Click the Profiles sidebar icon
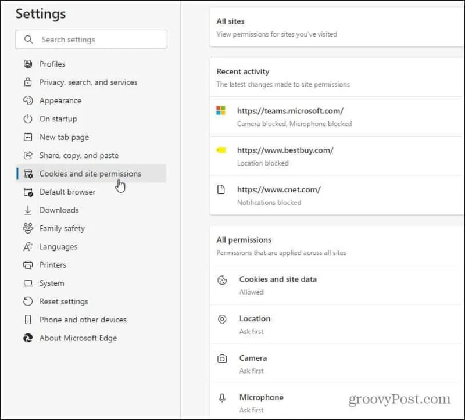Image resolution: width=465 pixels, height=420 pixels. (x=28, y=64)
